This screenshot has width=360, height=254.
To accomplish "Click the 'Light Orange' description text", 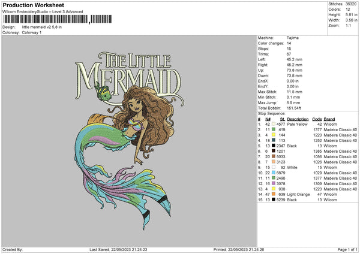I will click(298, 195).
